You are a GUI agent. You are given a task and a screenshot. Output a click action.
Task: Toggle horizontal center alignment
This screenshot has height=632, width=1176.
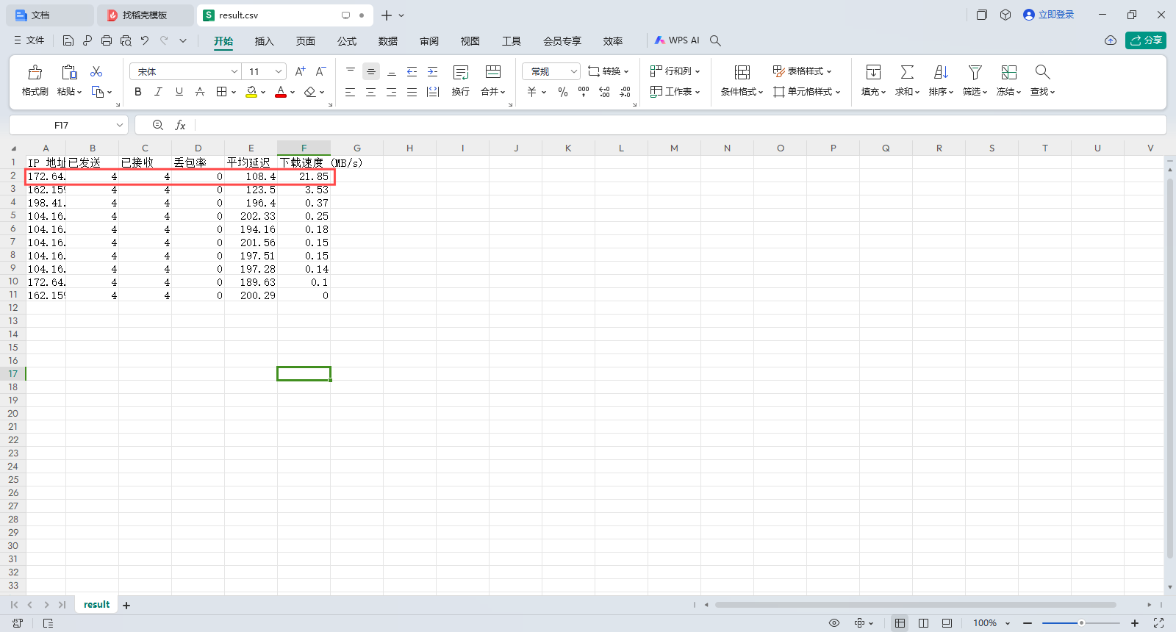(371, 92)
